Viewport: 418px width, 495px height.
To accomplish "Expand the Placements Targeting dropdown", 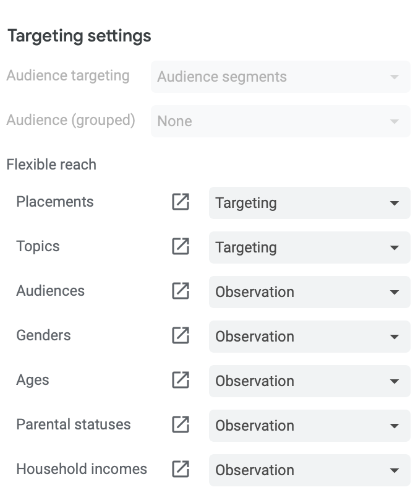I will point(309,203).
